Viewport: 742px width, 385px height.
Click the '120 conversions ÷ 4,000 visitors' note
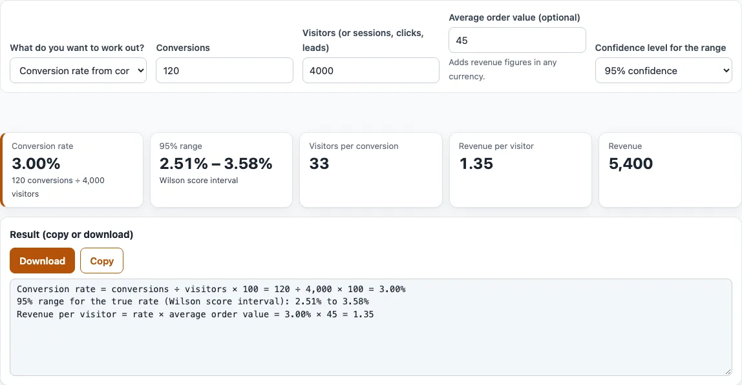tap(58, 187)
